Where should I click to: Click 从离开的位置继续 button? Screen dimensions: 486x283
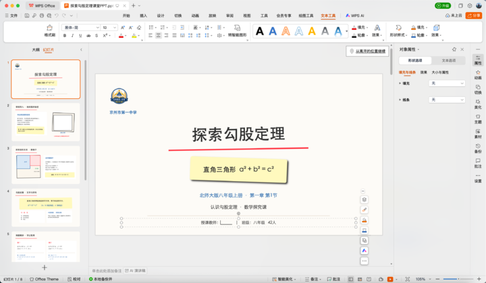point(367,51)
